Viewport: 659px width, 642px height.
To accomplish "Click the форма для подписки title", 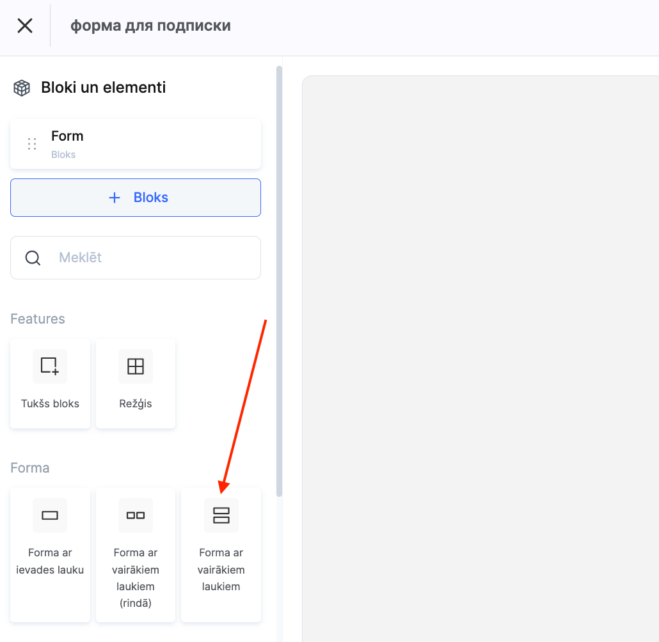I will point(150,26).
